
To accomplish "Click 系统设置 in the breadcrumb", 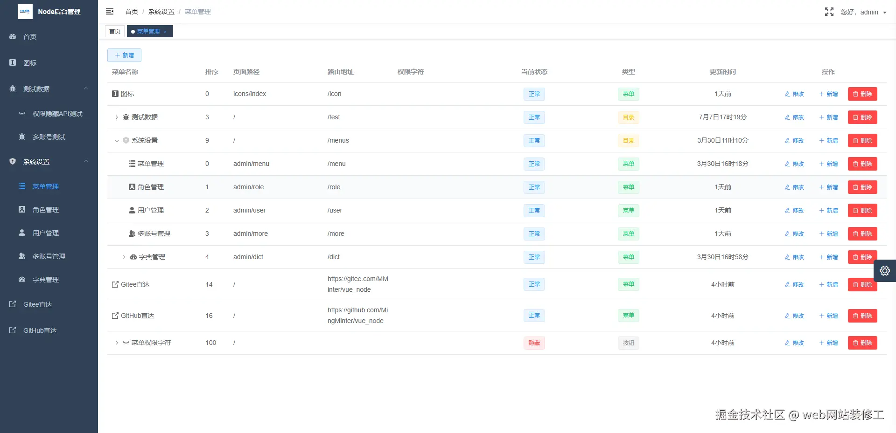I will point(161,12).
